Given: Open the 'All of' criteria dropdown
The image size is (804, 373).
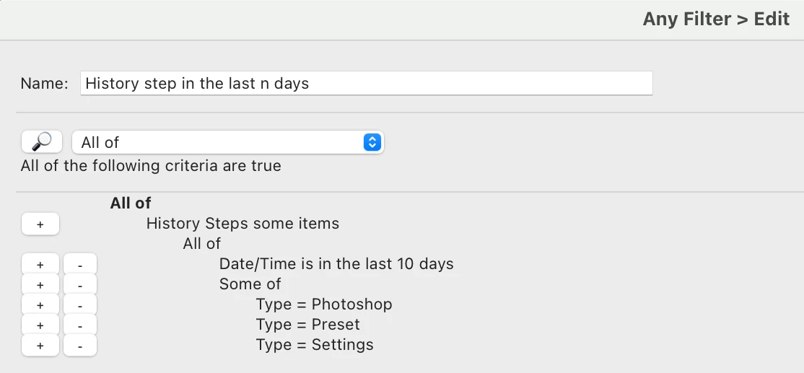Looking at the screenshot, I should pyautogui.click(x=227, y=142).
